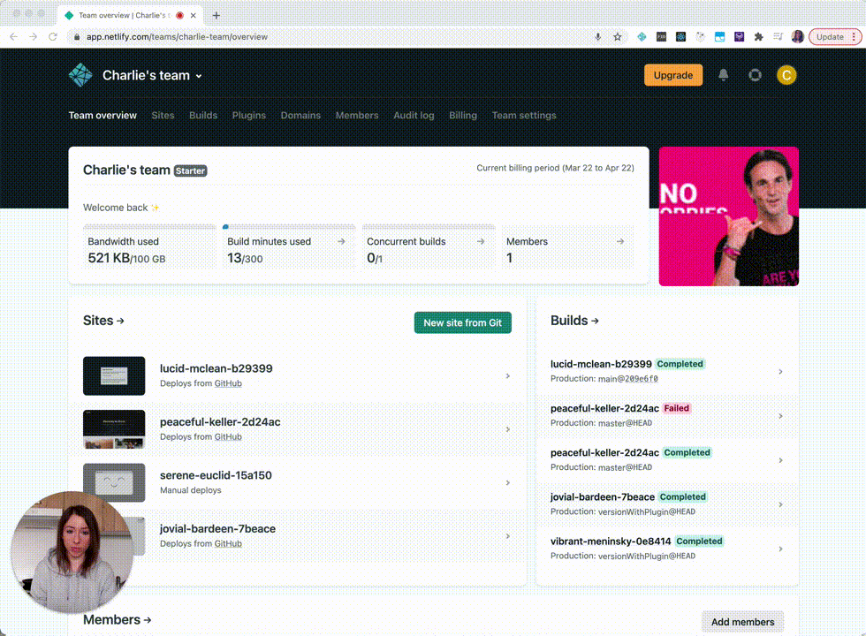This screenshot has width=866, height=636.
Task: Open lucid-mclean-b29399 site row chevron
Action: pos(507,376)
